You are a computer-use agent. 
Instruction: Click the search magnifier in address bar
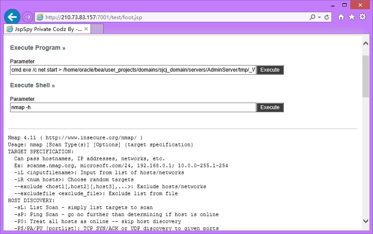312,17
